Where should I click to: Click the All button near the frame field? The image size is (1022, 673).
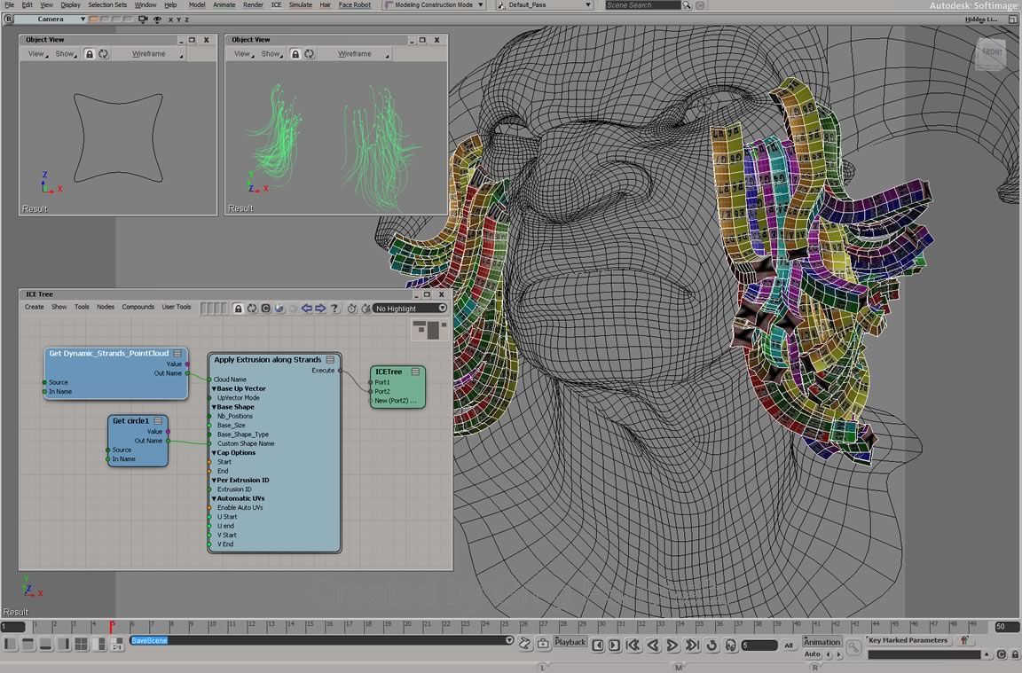click(790, 644)
